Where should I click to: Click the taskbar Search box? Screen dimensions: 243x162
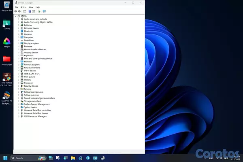28,158
